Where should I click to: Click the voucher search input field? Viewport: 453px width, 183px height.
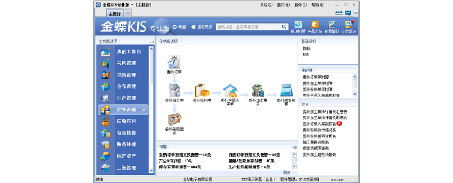point(249,27)
